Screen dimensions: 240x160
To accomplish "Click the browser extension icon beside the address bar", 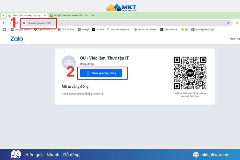I will (237, 23).
